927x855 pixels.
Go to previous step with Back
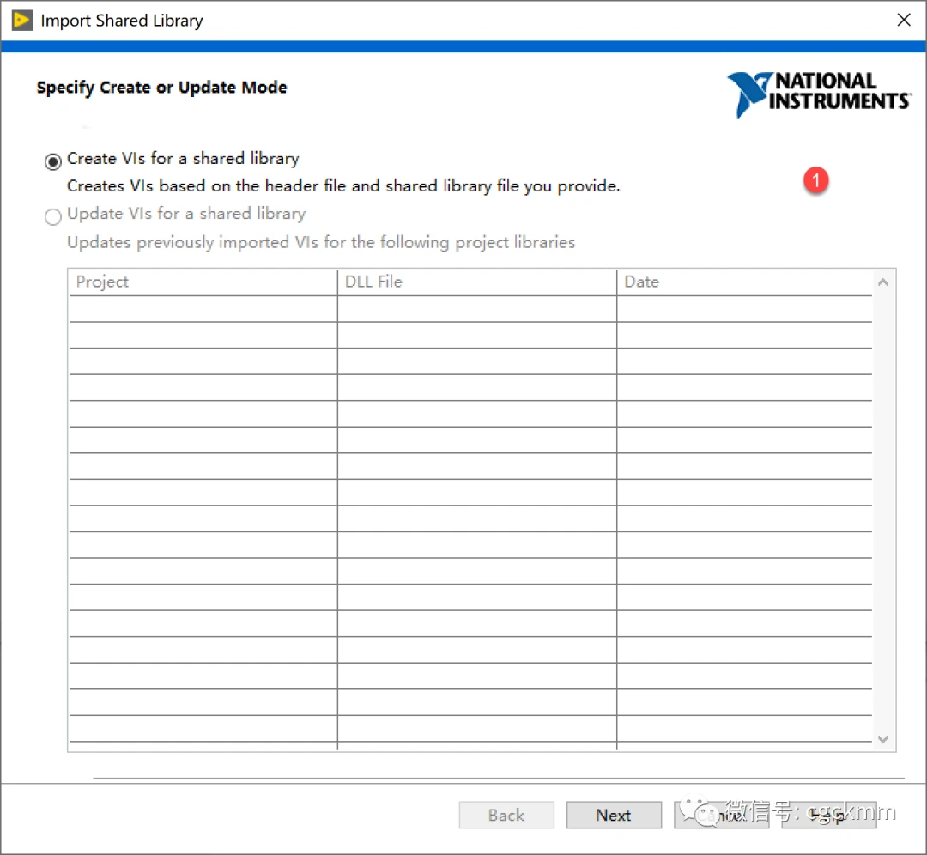pyautogui.click(x=506, y=816)
